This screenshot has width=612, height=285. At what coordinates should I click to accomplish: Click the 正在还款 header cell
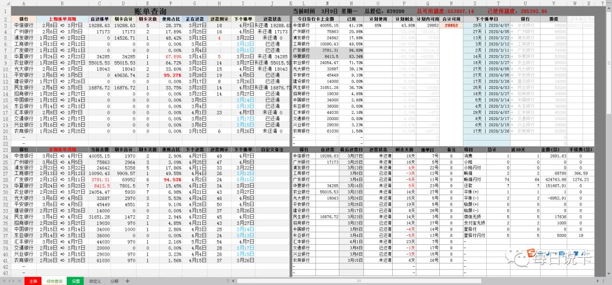tap(194, 19)
